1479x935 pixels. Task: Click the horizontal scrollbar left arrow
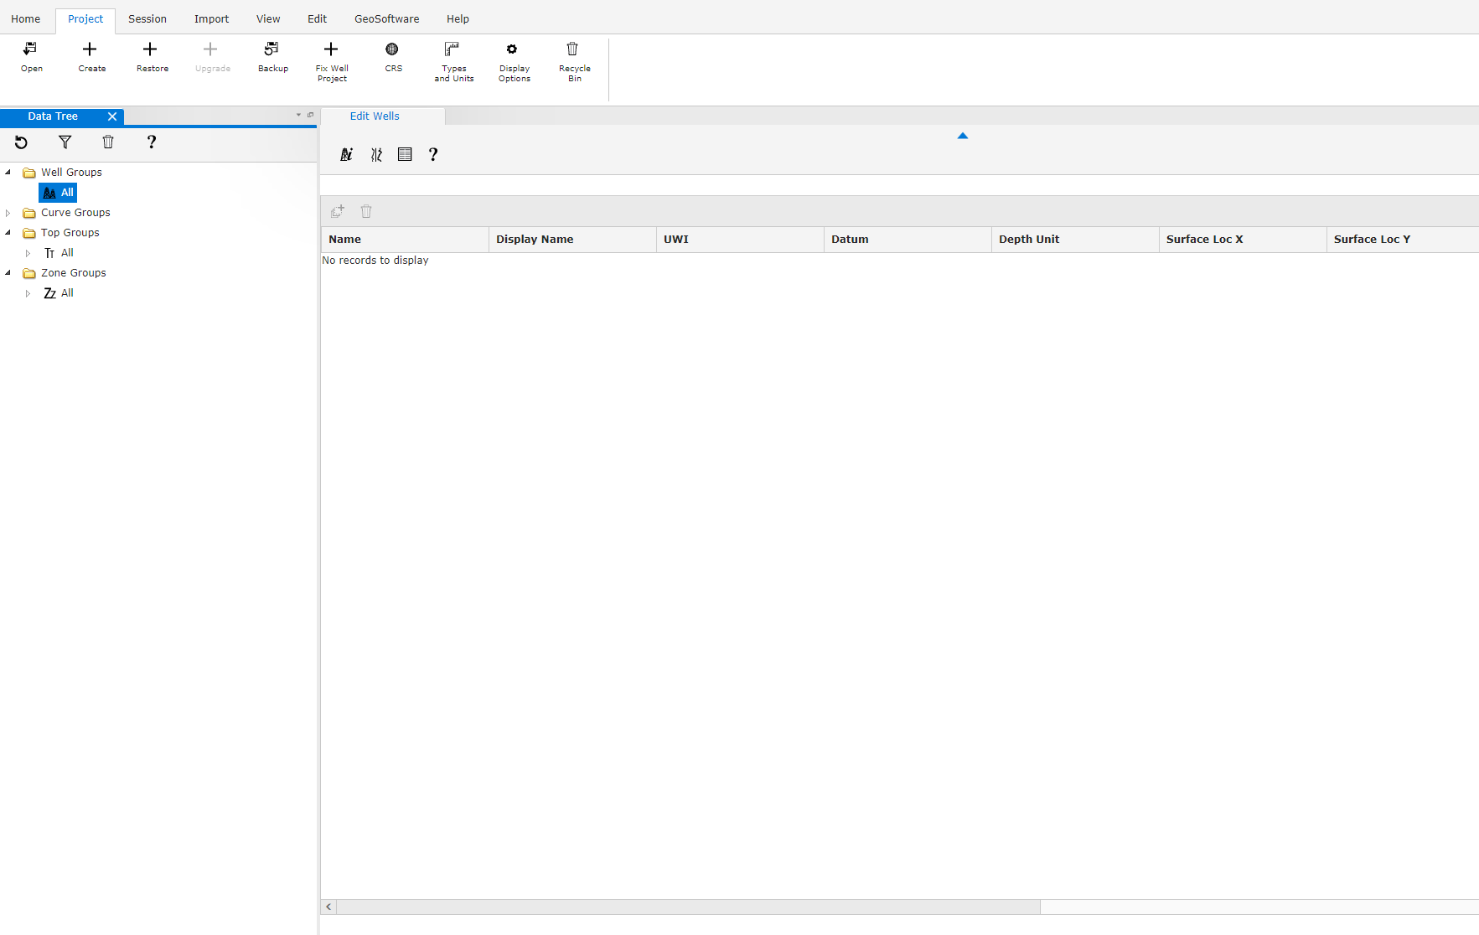[328, 907]
